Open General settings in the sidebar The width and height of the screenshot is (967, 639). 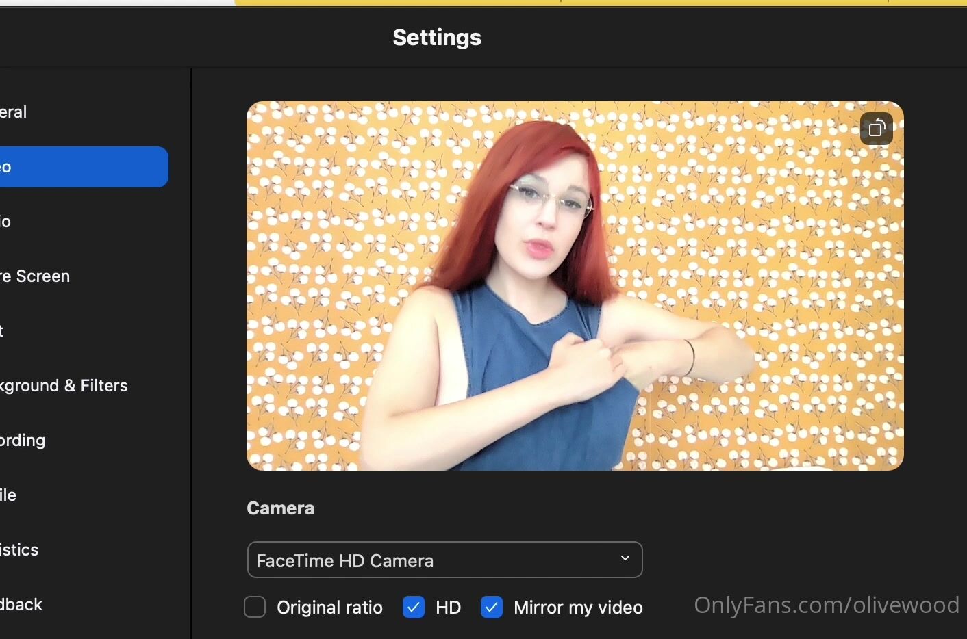[14, 112]
